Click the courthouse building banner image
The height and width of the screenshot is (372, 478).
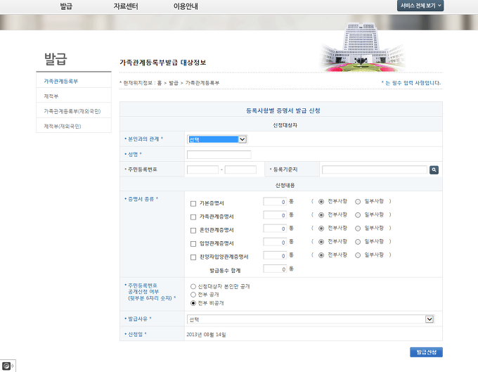pos(362,47)
